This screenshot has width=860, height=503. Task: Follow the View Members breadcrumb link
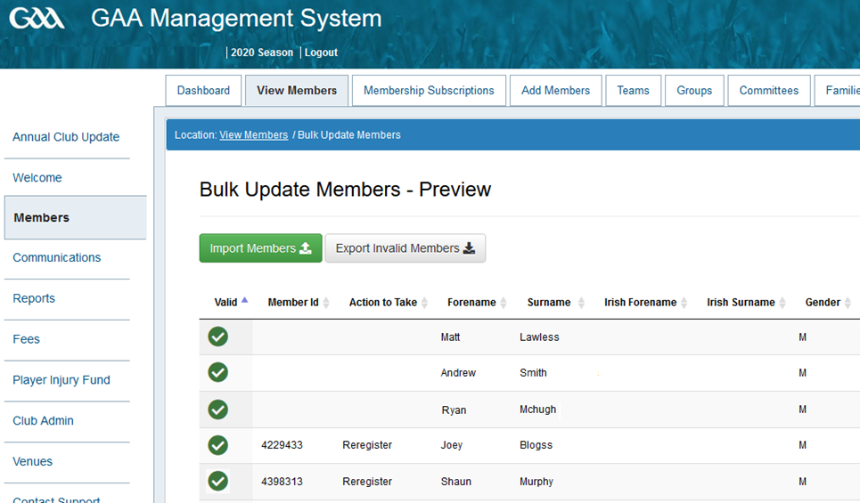253,135
